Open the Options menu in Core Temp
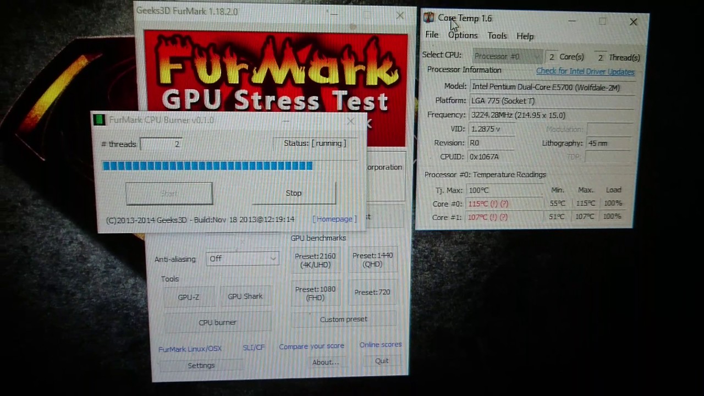 (463, 35)
